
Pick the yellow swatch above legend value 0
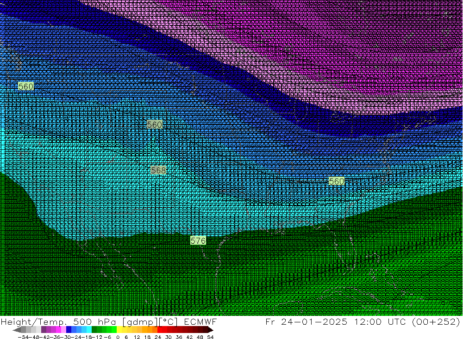(x=119, y=330)
